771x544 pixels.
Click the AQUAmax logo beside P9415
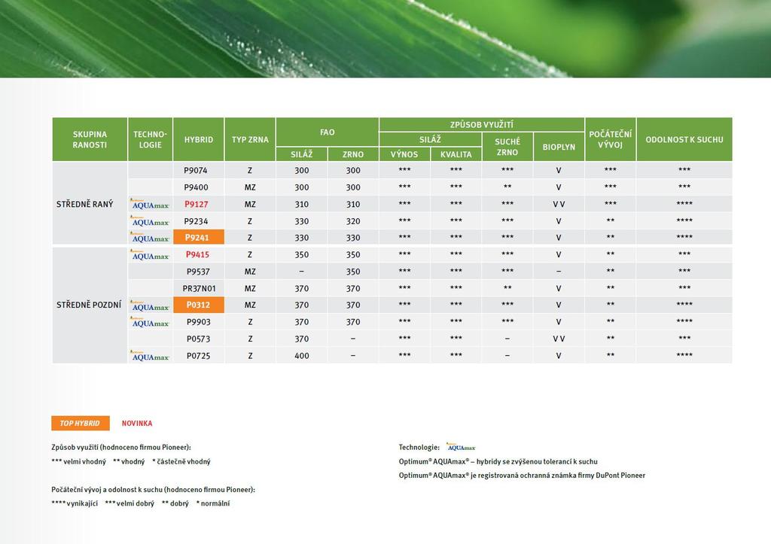[x=150, y=255]
